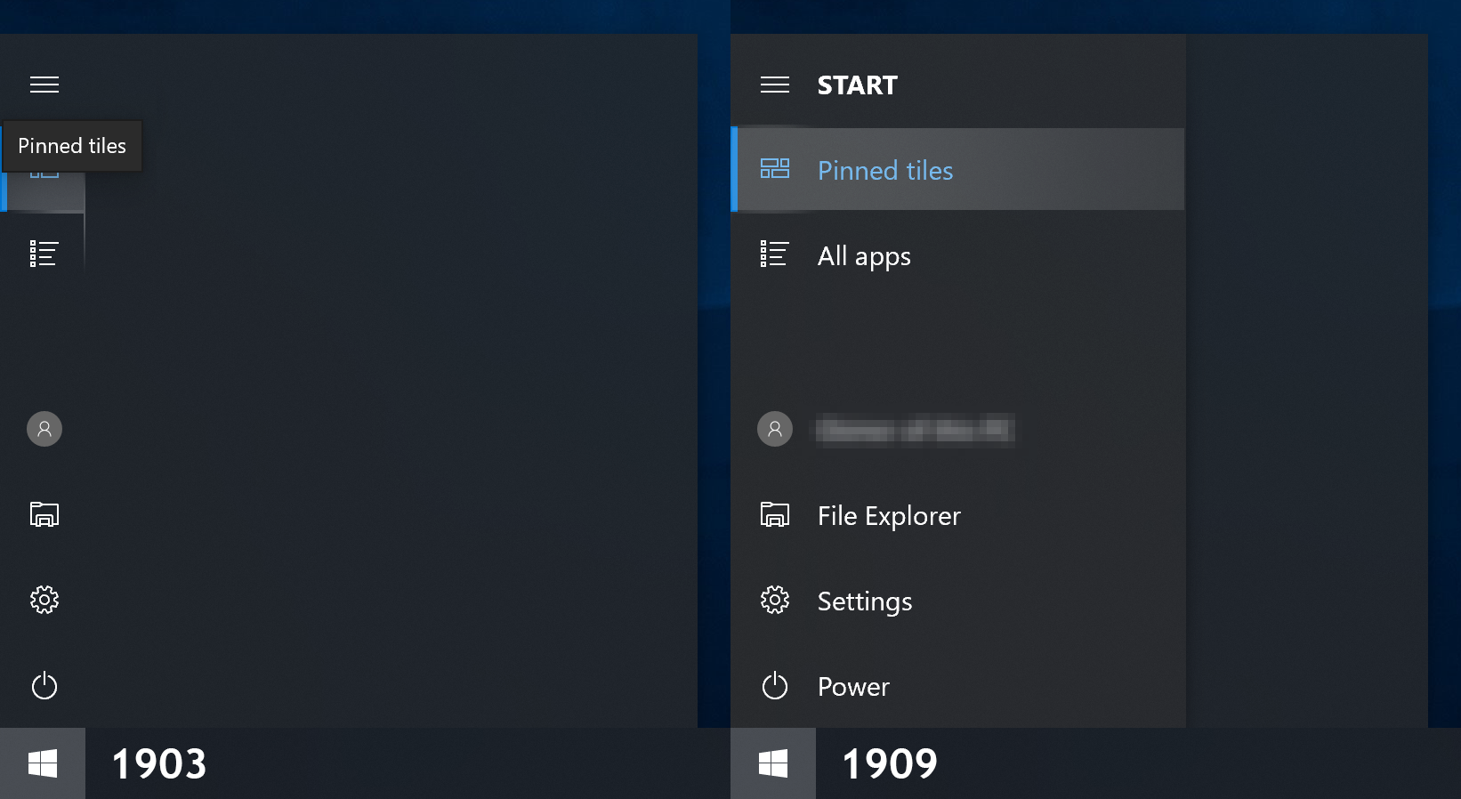Screen dimensions: 1461x799
Task: Click the Windows Start button on the 1903 taskbar
Action: pos(43,763)
